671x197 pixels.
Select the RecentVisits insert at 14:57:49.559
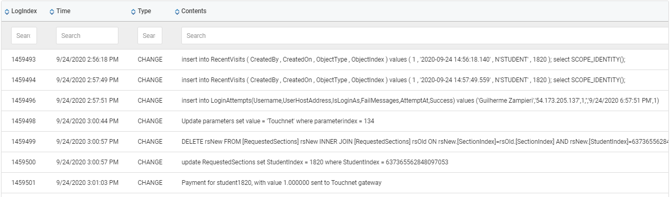click(x=403, y=80)
